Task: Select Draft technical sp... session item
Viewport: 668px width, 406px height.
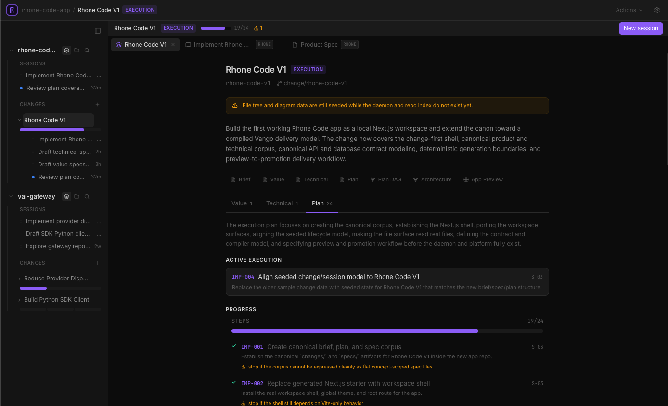Action: coord(64,152)
